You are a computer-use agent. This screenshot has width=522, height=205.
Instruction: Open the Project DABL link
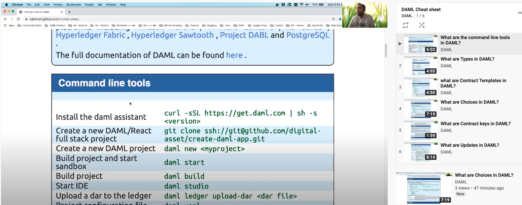tap(244, 35)
